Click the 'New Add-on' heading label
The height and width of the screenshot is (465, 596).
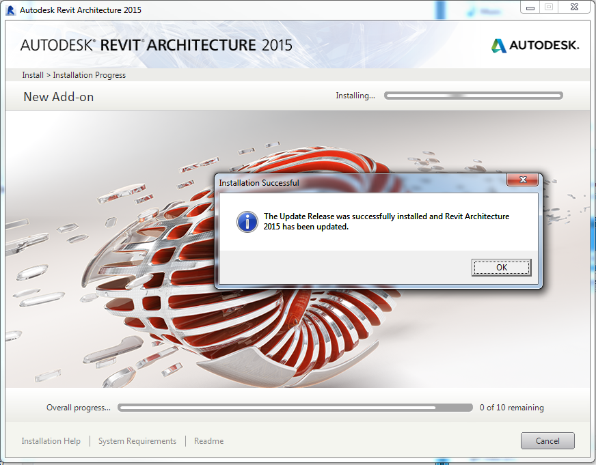coord(59,97)
